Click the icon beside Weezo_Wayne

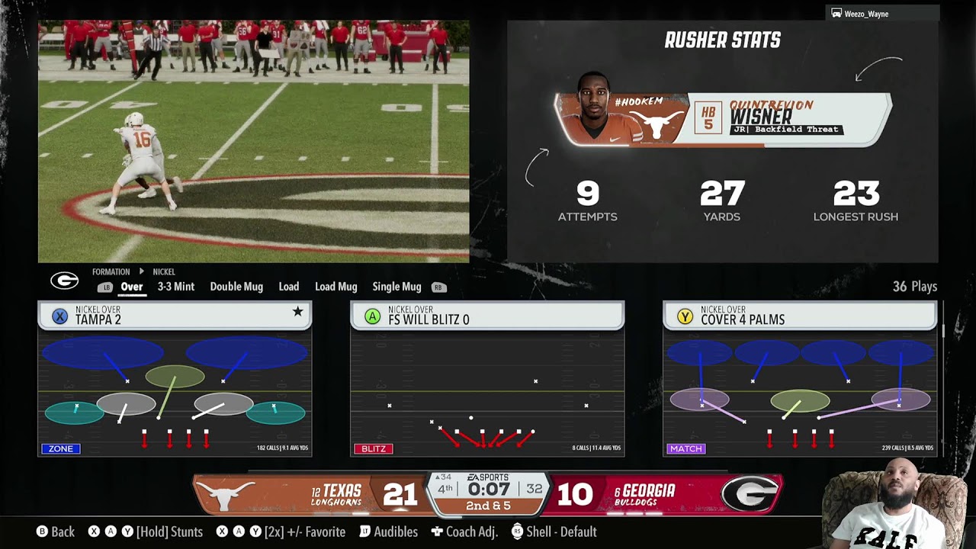[x=836, y=14]
